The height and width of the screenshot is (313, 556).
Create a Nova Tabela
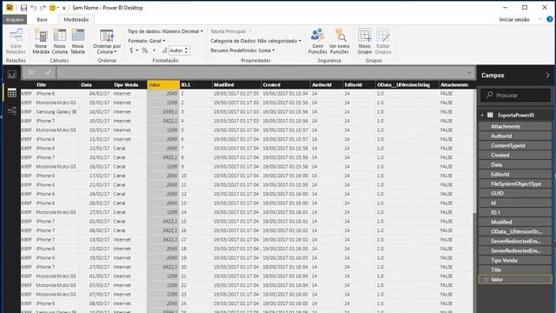point(77,42)
